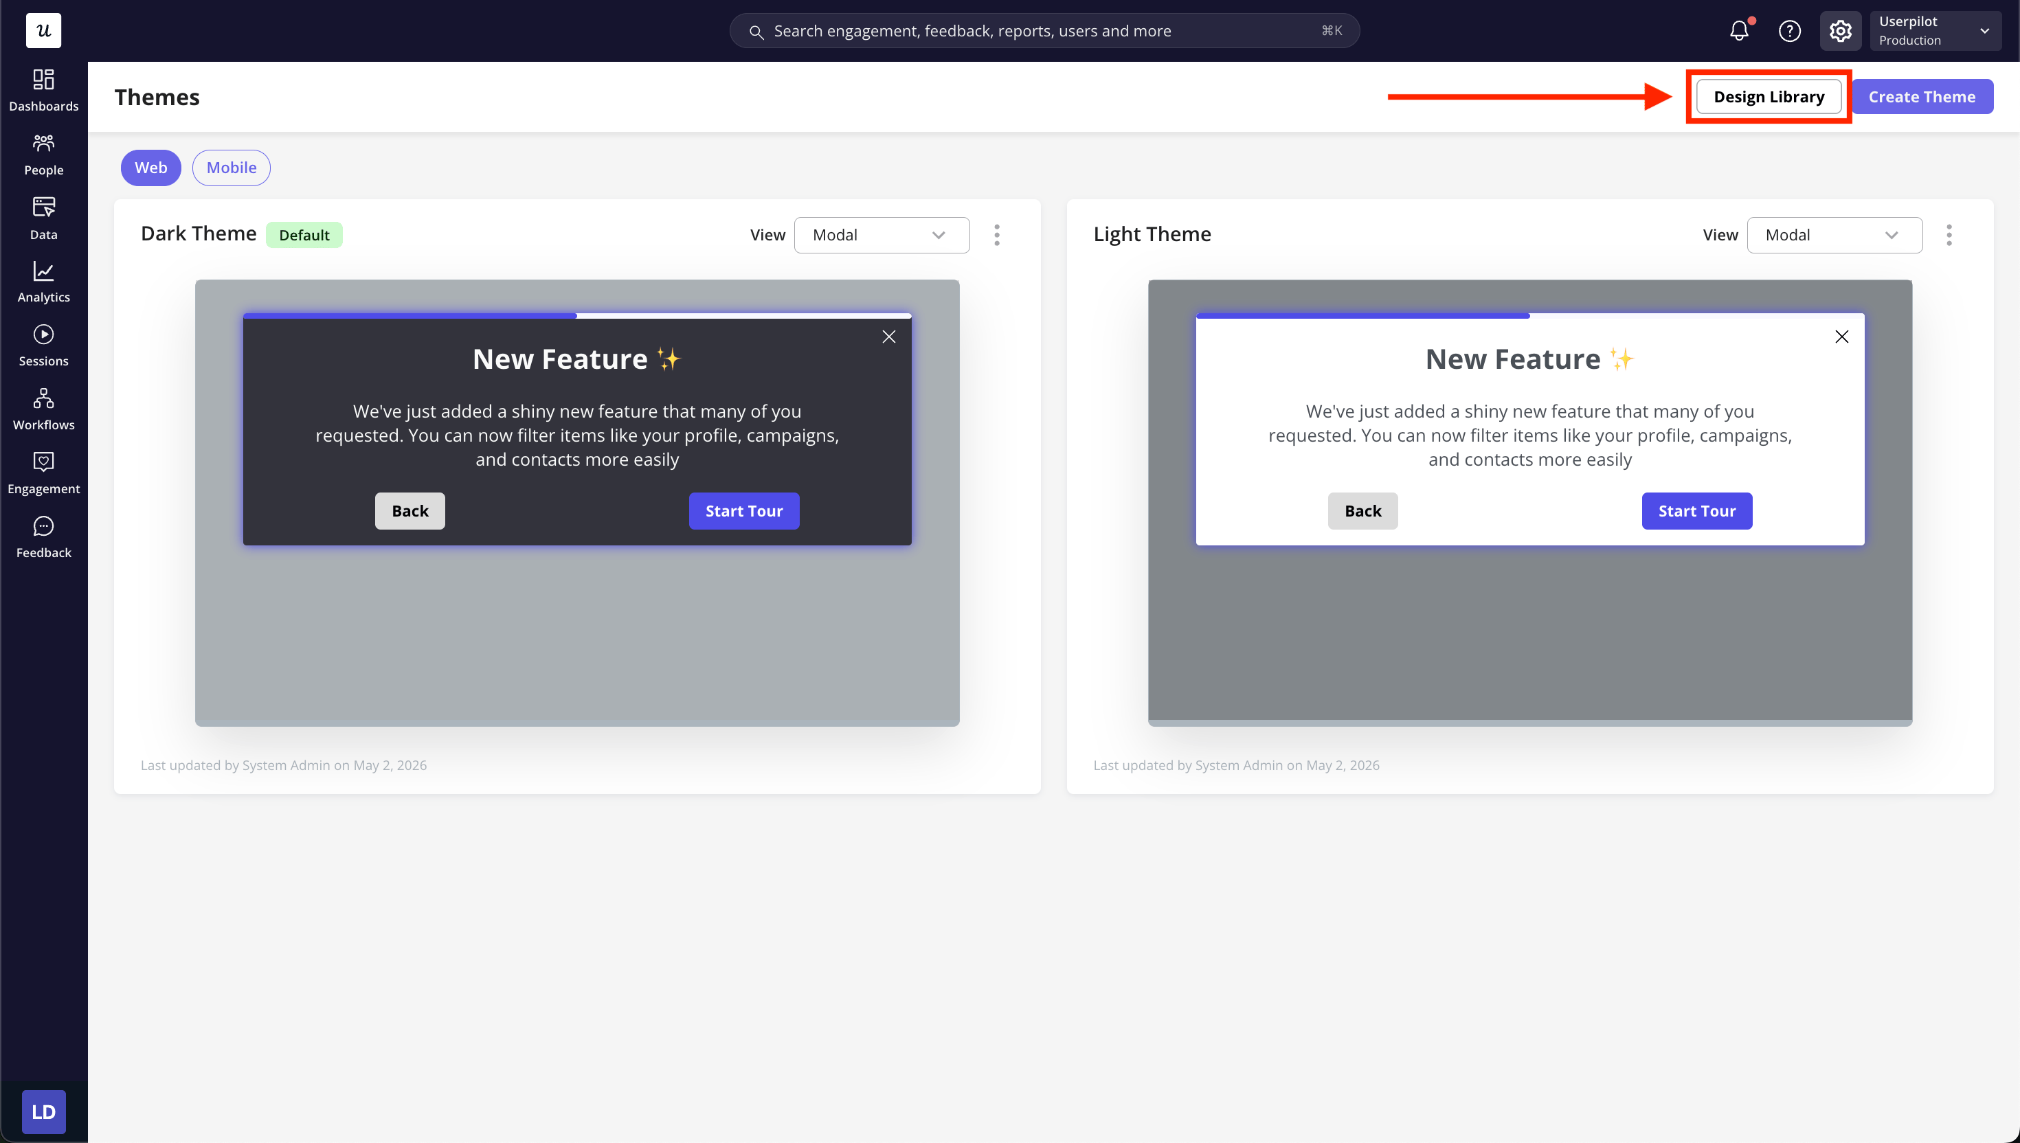Screen dimensions: 2020x1143
Task: Click New Feature heading in Dark preview
Action: point(577,359)
